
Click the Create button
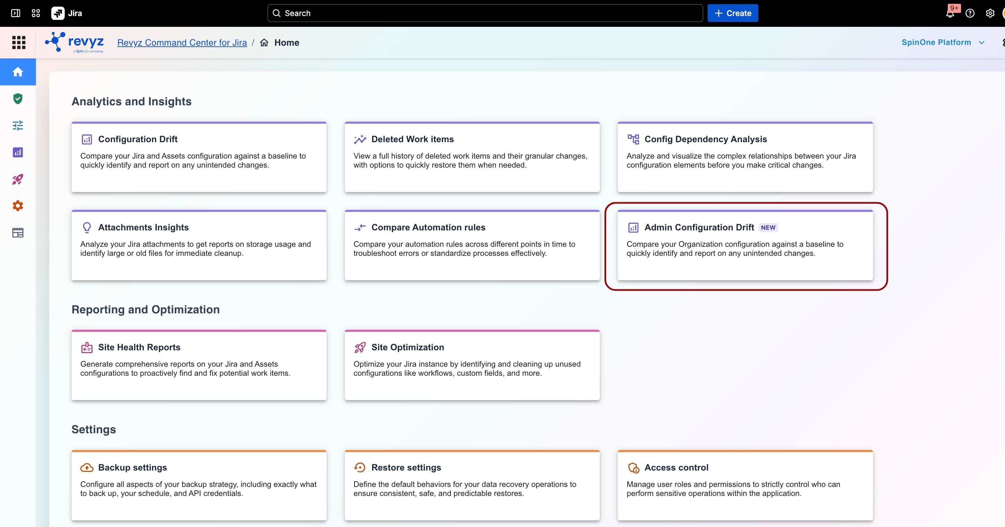point(733,13)
